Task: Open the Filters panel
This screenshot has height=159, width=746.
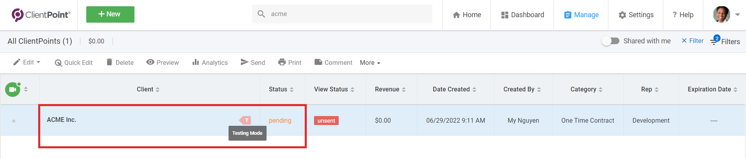Action: coord(725,41)
